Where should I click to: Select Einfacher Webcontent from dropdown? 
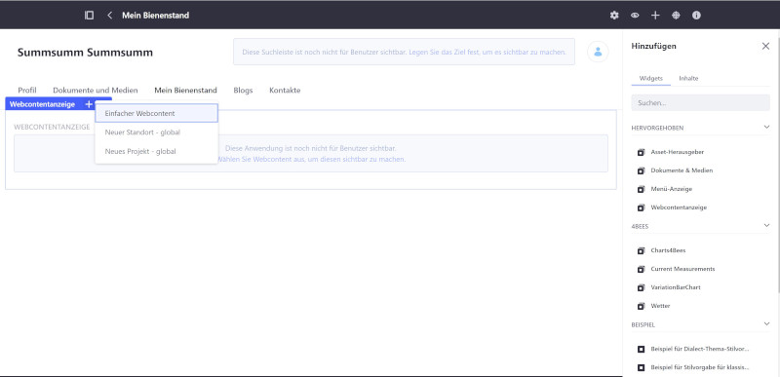pos(156,113)
